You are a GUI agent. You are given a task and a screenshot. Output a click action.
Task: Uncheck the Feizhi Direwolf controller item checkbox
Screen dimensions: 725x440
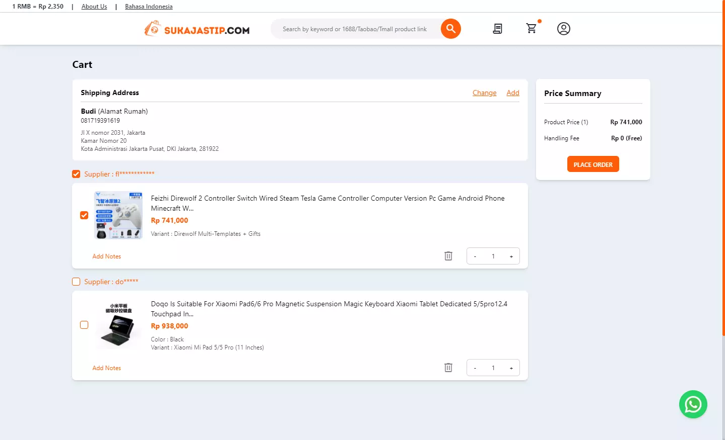point(84,215)
